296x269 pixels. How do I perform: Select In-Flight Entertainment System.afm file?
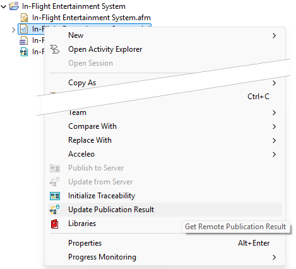click(x=92, y=18)
